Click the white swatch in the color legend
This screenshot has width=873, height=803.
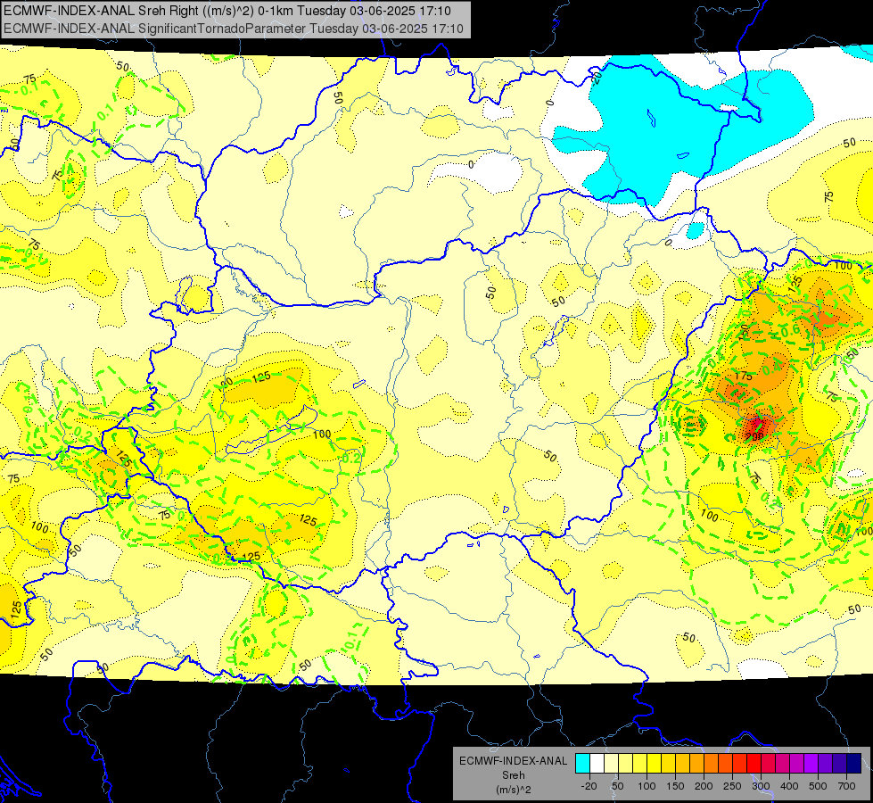click(x=597, y=764)
